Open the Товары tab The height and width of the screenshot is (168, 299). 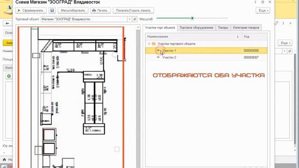coord(223,28)
